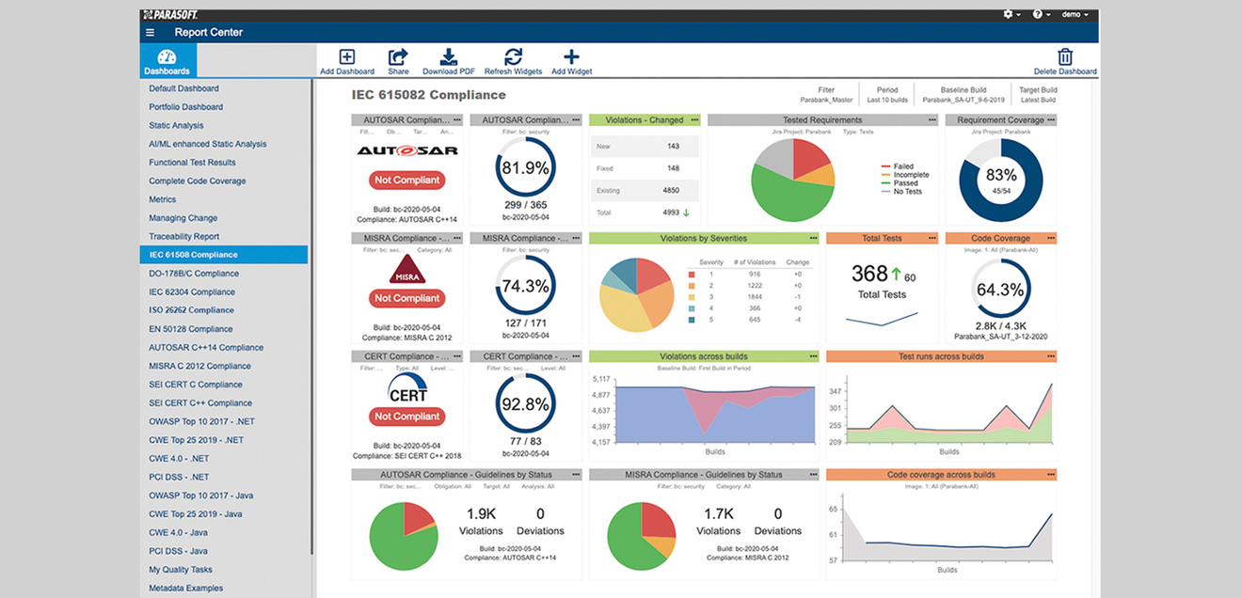Open MISRA C 2012 Compliance dashboard
This screenshot has height=598, width=1242.
click(199, 366)
